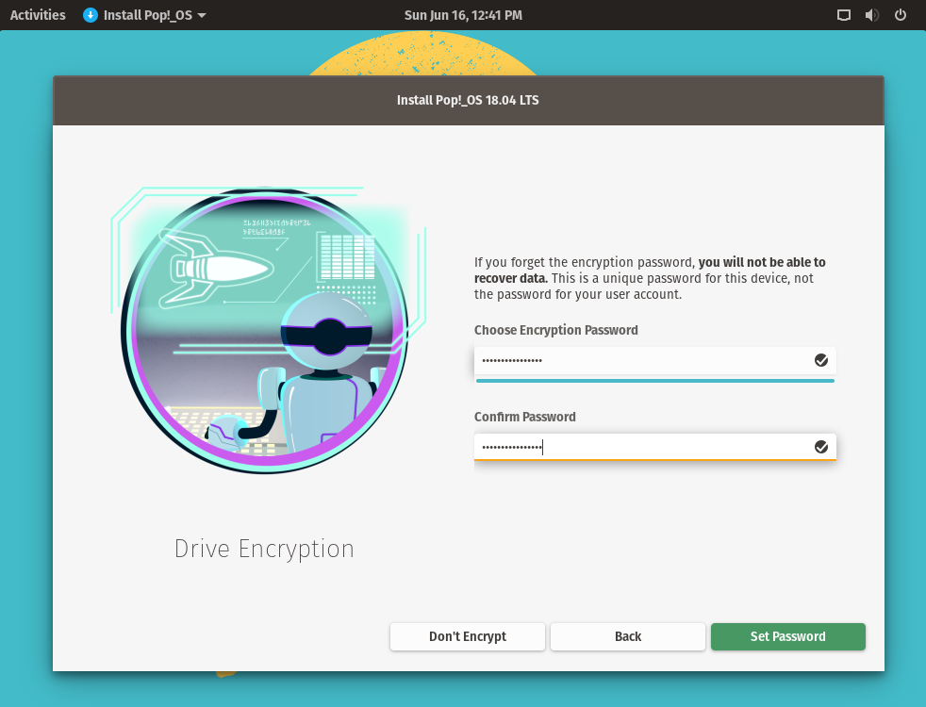
Task: Click the checkmark icon in Confirm Password field
Action: [x=821, y=447]
